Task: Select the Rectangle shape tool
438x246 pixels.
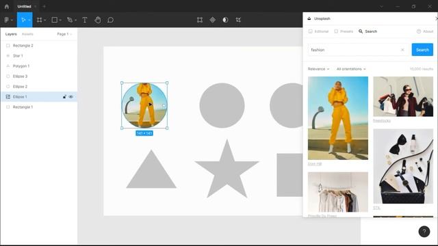Action: pos(55,20)
